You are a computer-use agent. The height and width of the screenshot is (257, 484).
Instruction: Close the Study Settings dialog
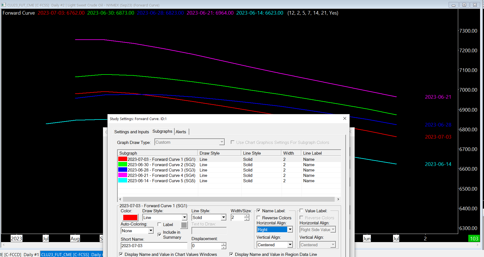point(344,119)
